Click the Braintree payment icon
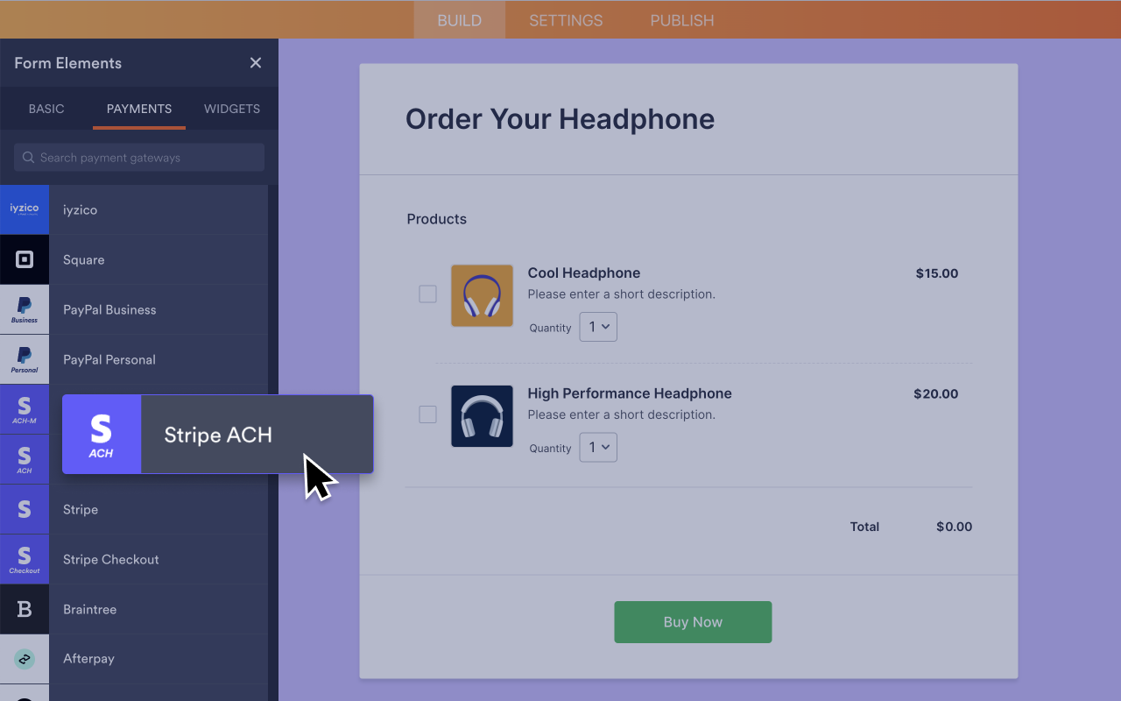This screenshot has height=701, width=1121. [25, 609]
